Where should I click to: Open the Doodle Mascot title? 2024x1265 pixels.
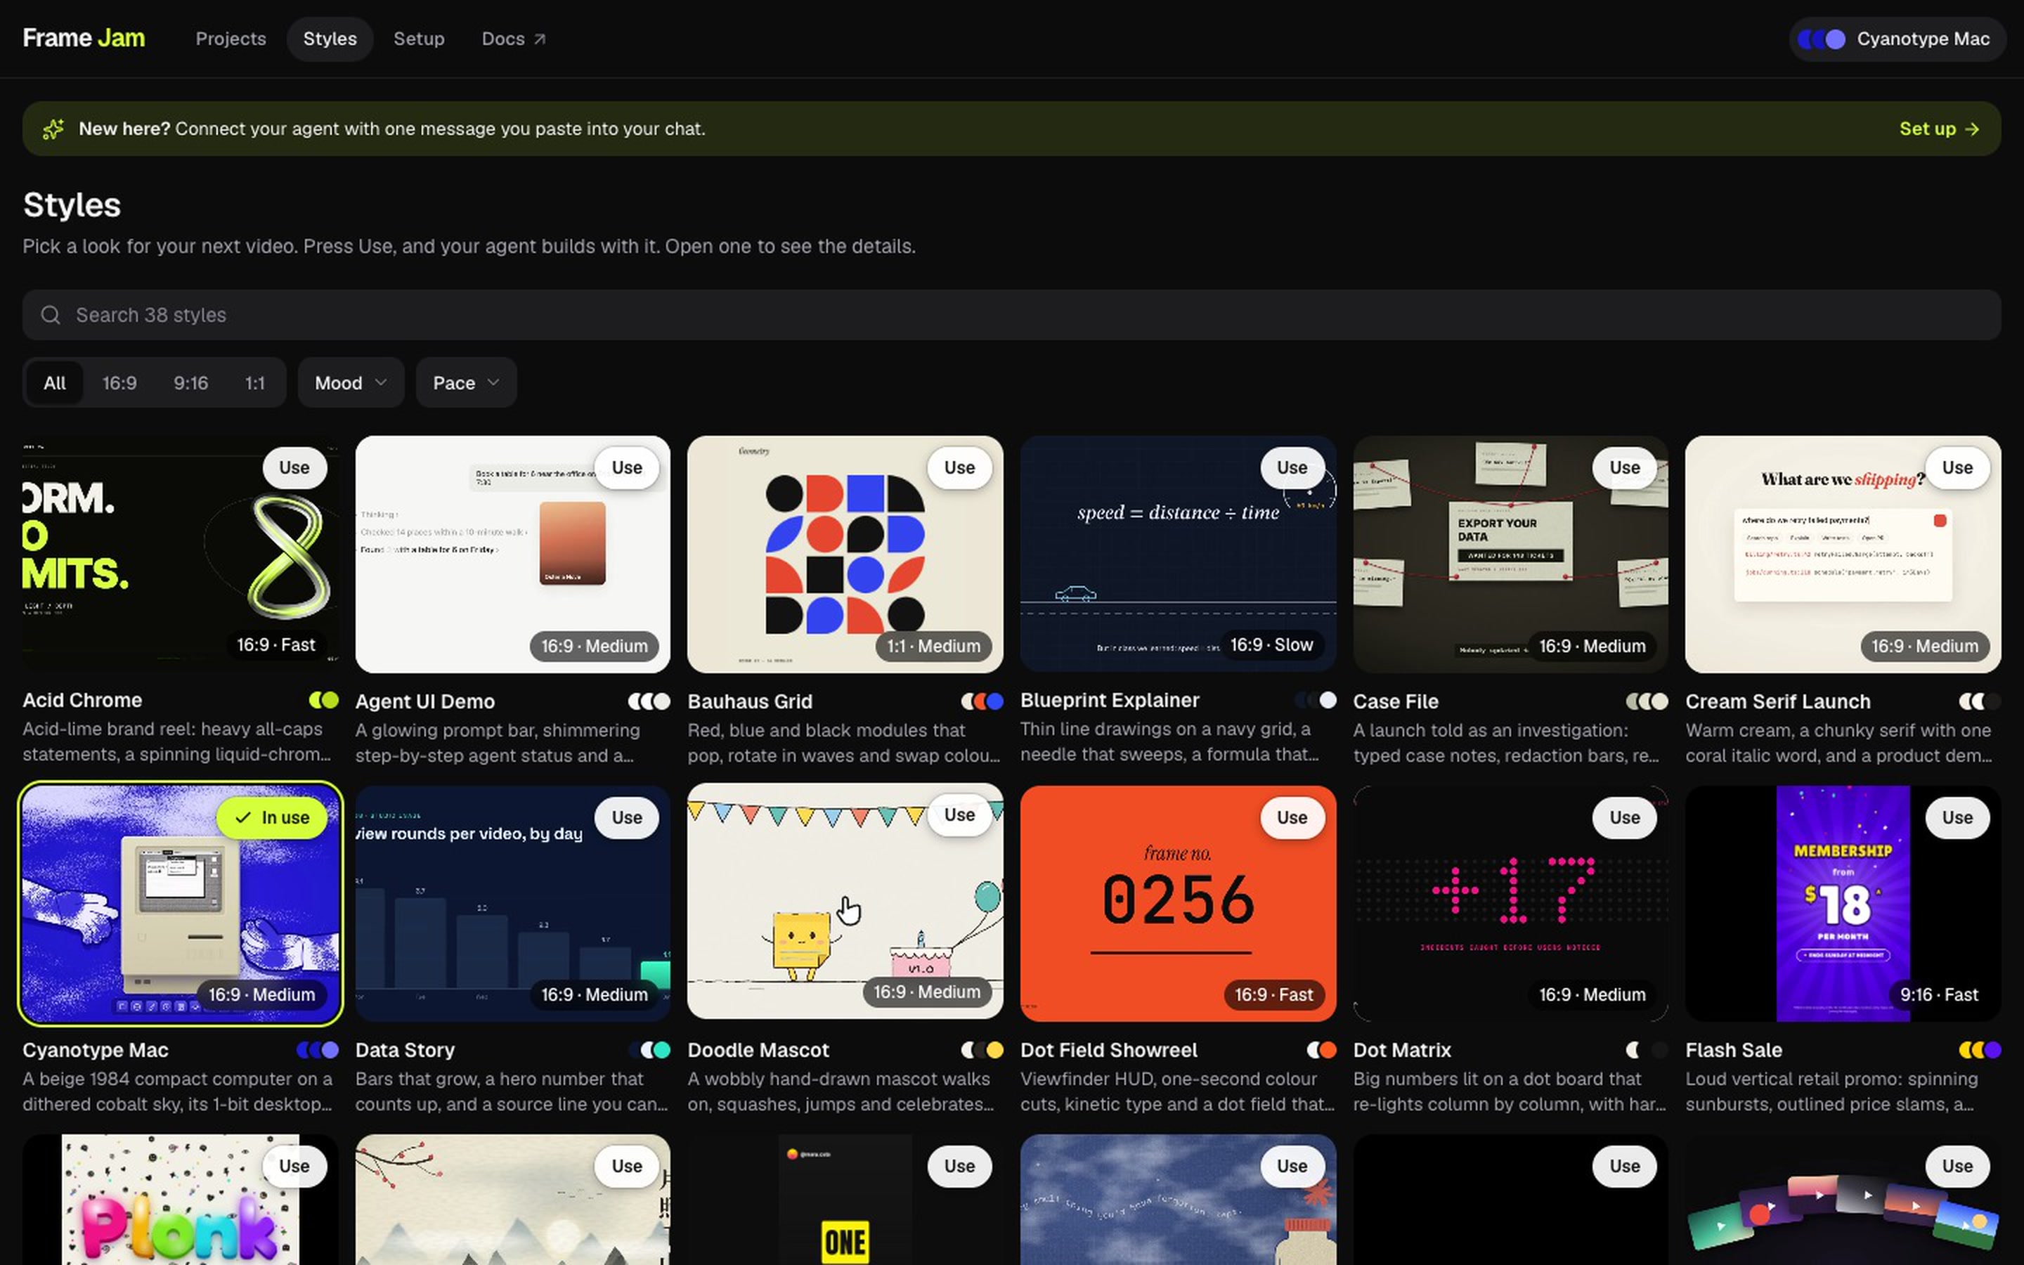[758, 1049]
